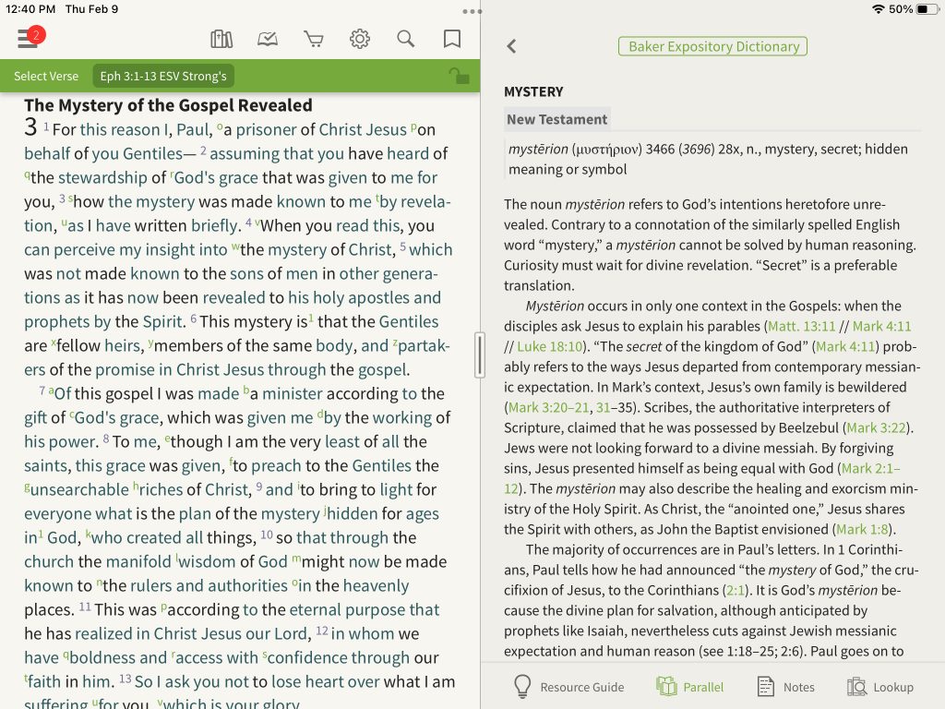The image size is (945, 709).
Task: Tap the date Thu Feb 9
Action: click(x=91, y=9)
